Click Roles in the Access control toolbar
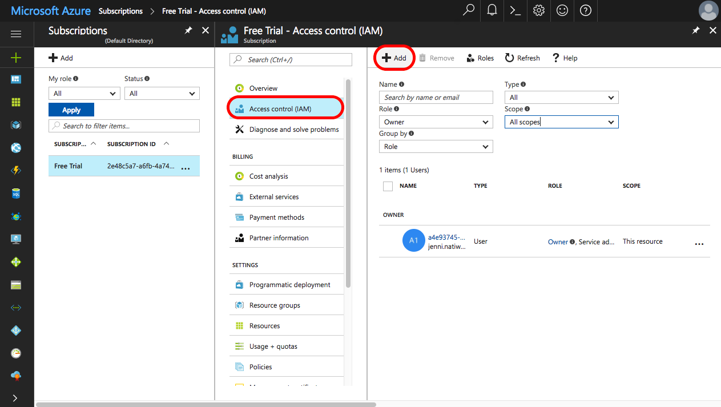The width and height of the screenshot is (721, 407). (x=480, y=58)
